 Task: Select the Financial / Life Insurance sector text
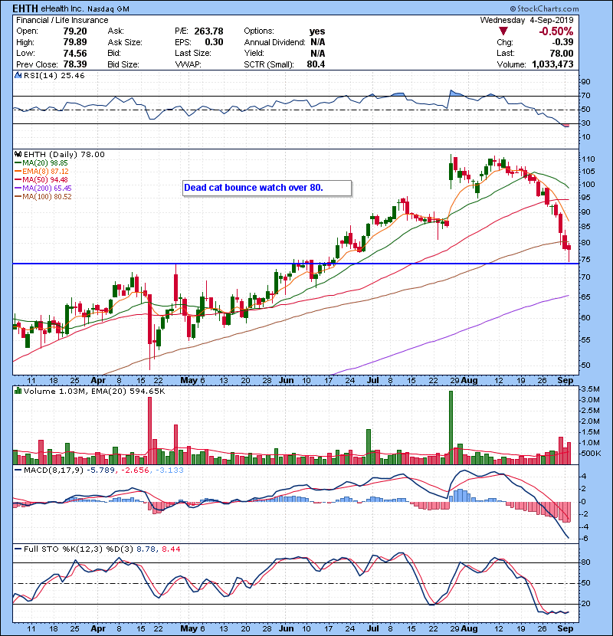62,20
